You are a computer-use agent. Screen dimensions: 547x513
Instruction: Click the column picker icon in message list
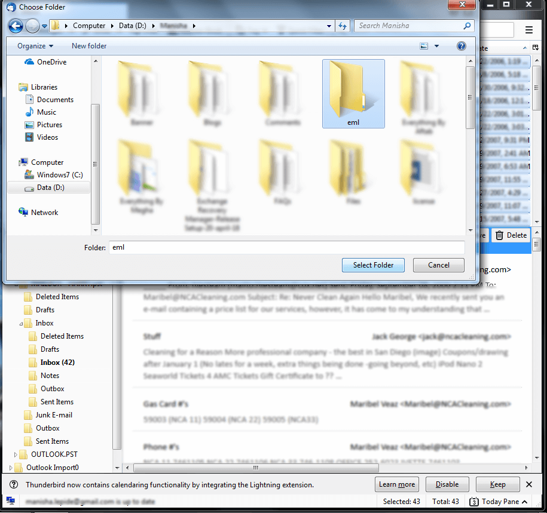(x=536, y=47)
